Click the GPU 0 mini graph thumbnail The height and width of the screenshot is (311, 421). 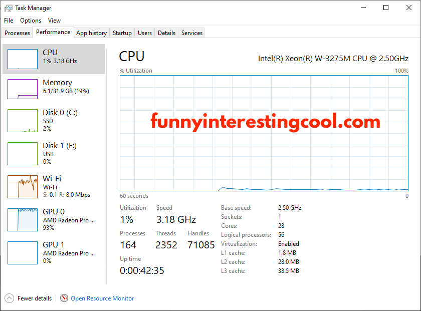23,220
